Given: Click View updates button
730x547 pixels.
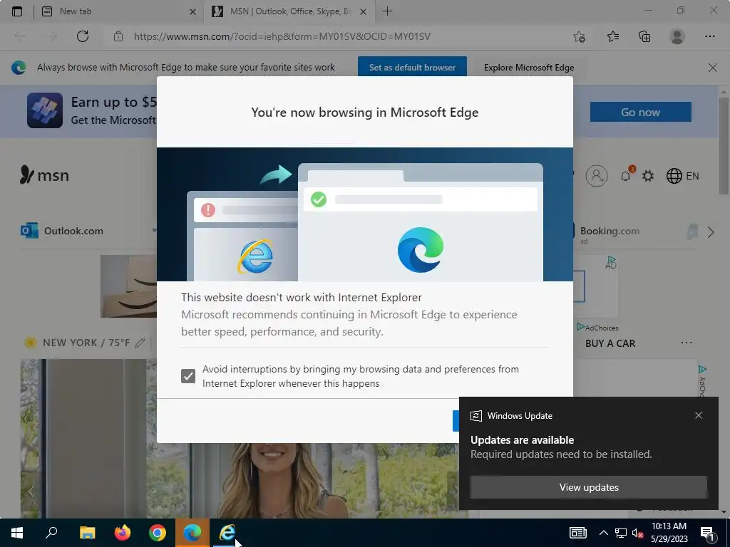Looking at the screenshot, I should 588,487.
